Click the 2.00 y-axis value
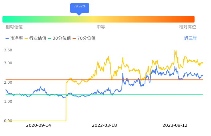Viewport: 211px width, 136px height. tap(8, 82)
